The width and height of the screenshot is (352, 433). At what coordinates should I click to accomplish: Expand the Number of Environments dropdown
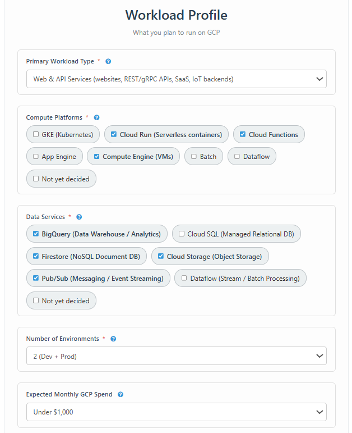(x=177, y=356)
